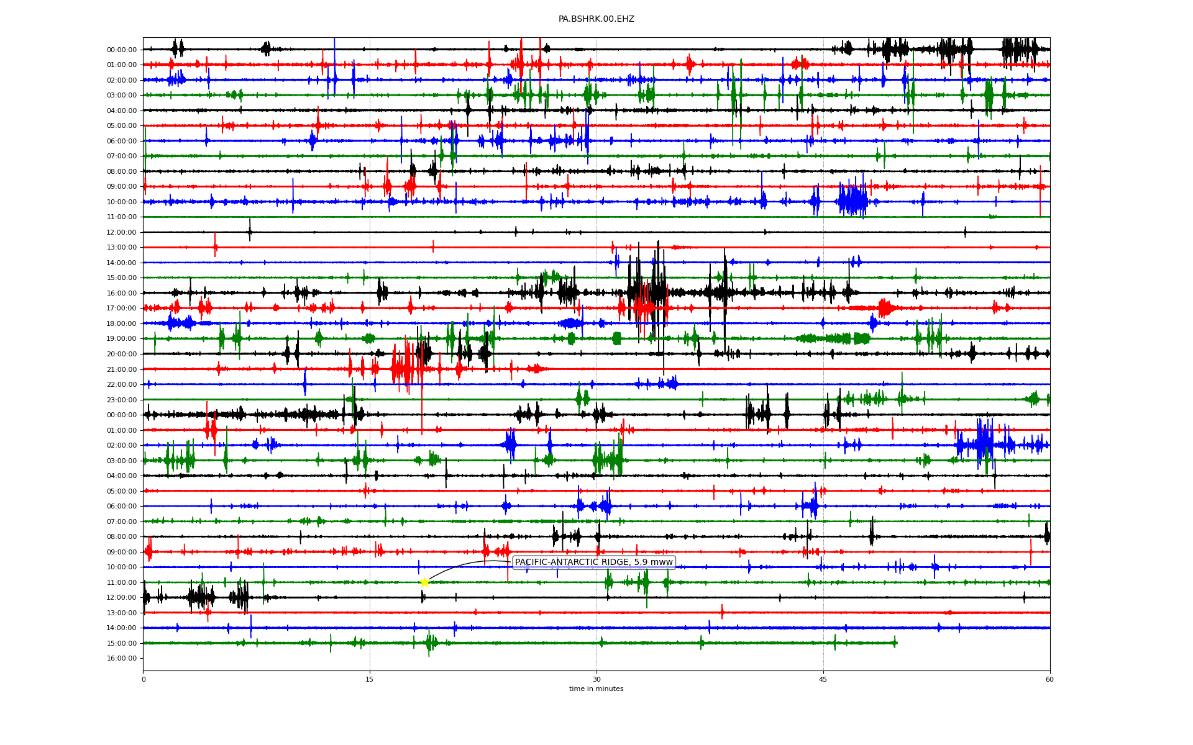Select the 20:00:00 row label
Viewport: 1193px width, 745px height.
(121, 354)
